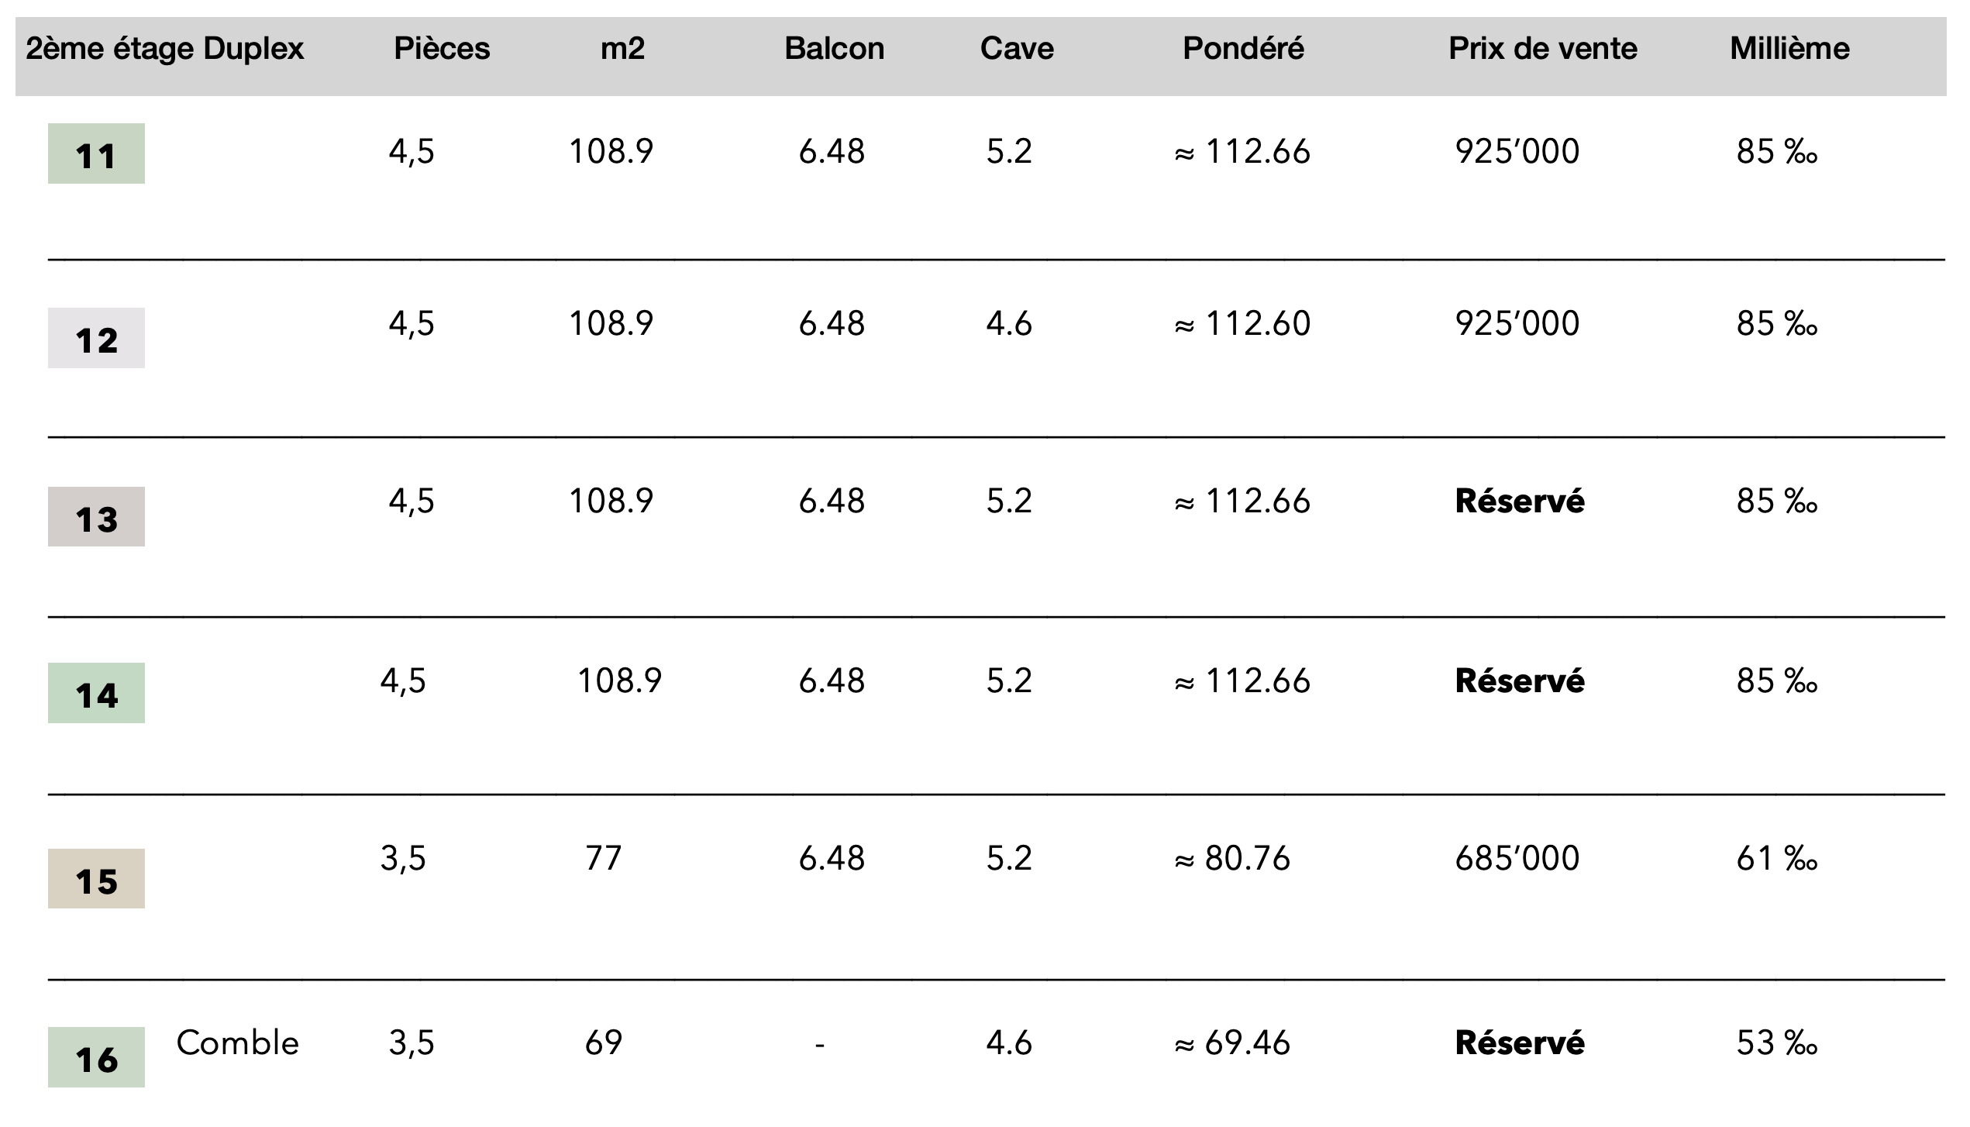Screen dimensions: 1970x1127
Task: Select Réservé status for apartment 16
Action: (x=1519, y=1043)
